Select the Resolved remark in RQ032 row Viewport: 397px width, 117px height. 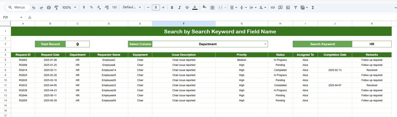click(372, 85)
